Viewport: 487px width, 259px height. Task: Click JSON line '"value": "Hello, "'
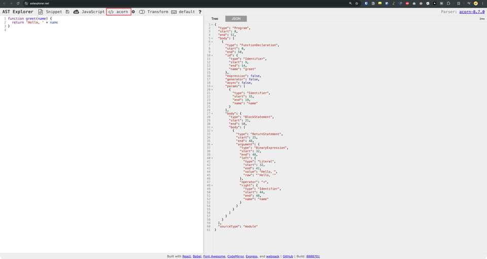260,171
